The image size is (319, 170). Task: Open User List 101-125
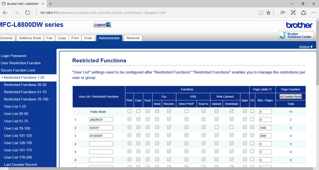point(18,136)
